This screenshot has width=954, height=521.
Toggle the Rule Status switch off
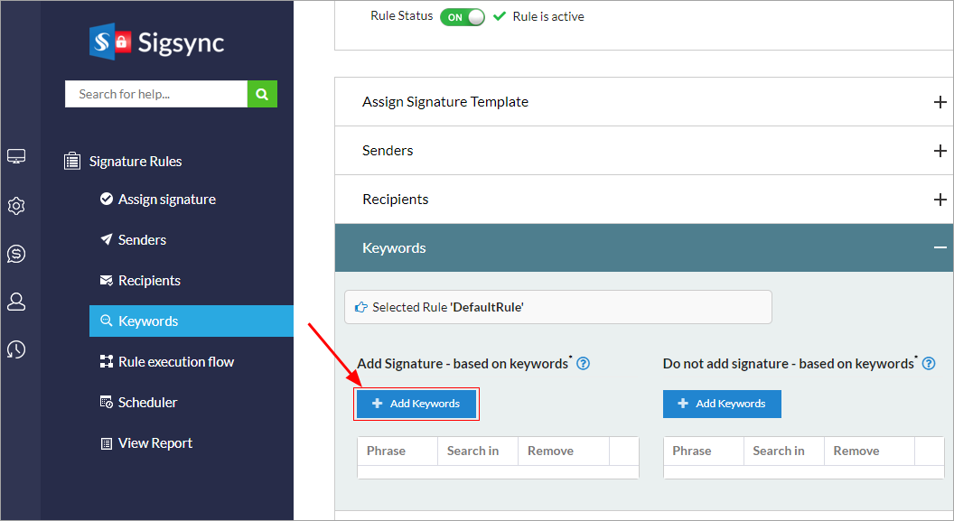point(463,17)
